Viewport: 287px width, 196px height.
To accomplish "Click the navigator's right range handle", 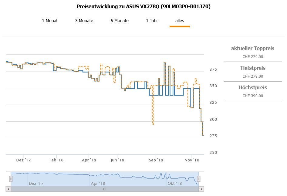I will tap(199, 179).
